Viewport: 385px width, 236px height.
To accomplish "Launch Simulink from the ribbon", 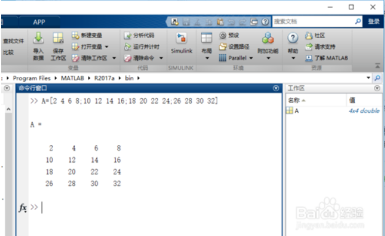I will pos(181,43).
